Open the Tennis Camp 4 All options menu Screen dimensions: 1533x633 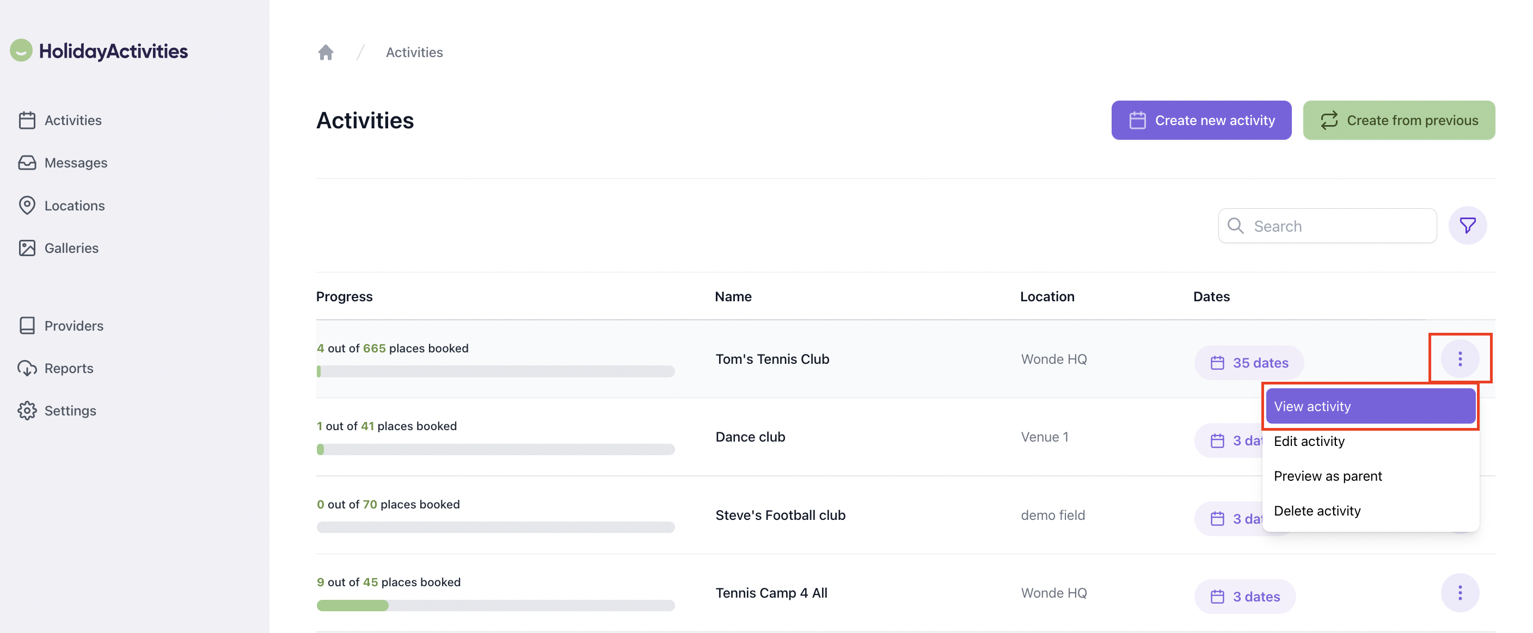pos(1459,593)
